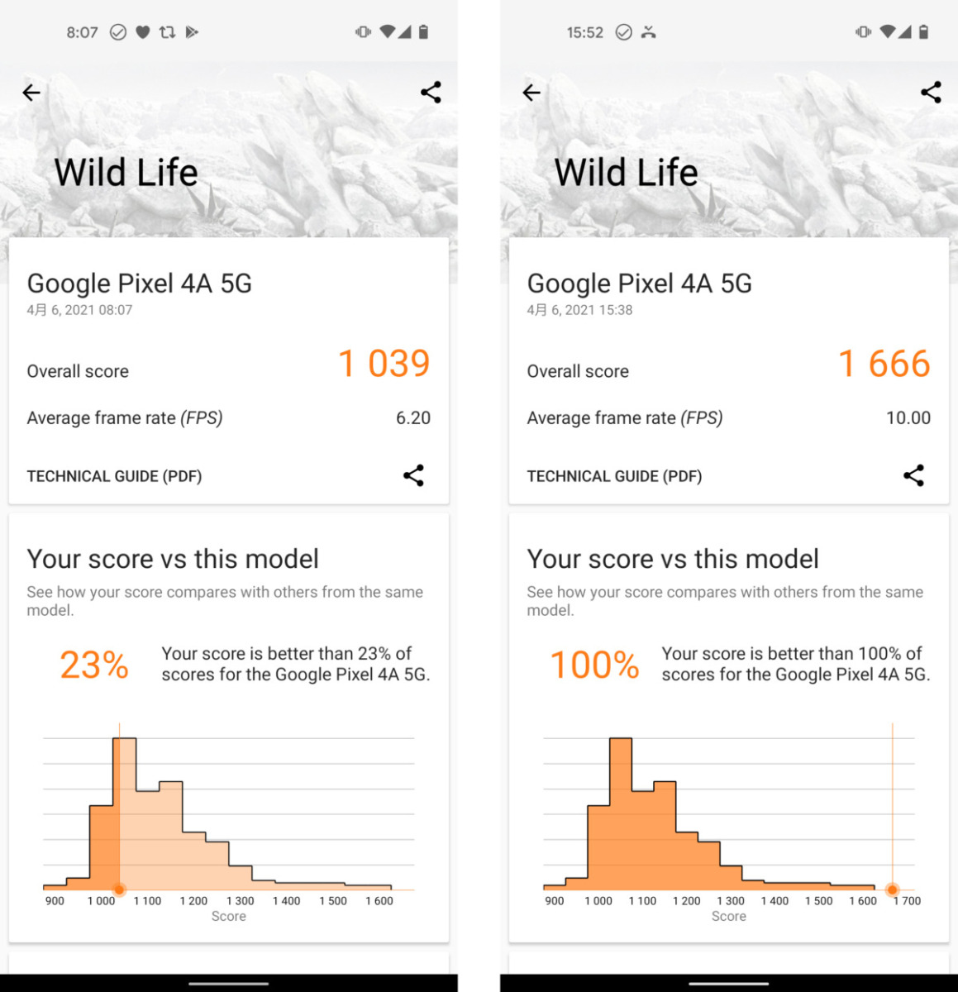Tap heart icon in left status bar
The height and width of the screenshot is (992, 958).
point(143,32)
